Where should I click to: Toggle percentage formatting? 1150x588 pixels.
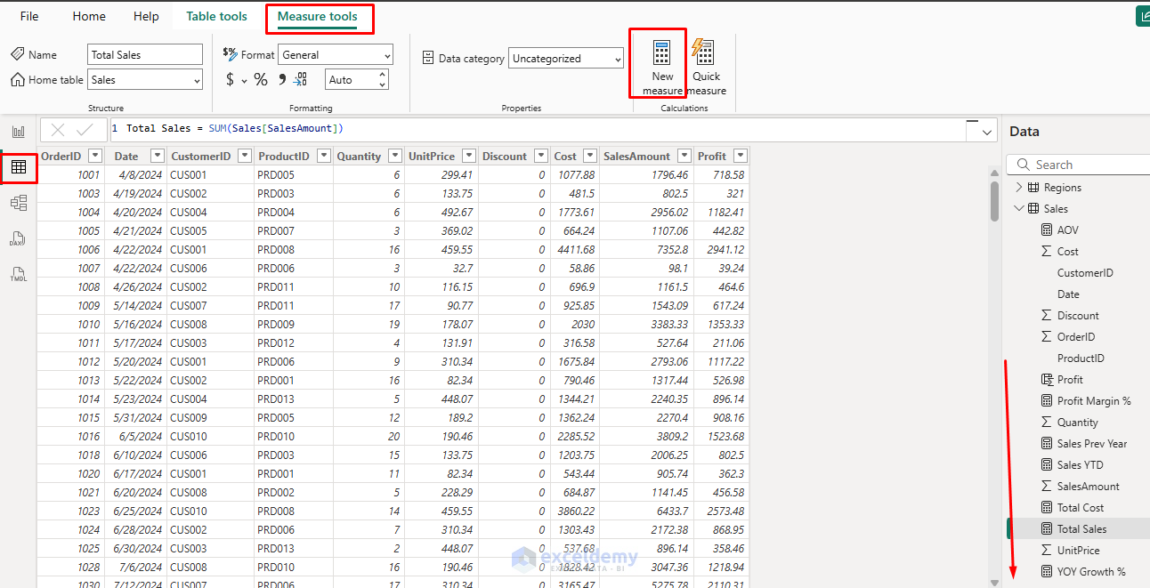261,79
